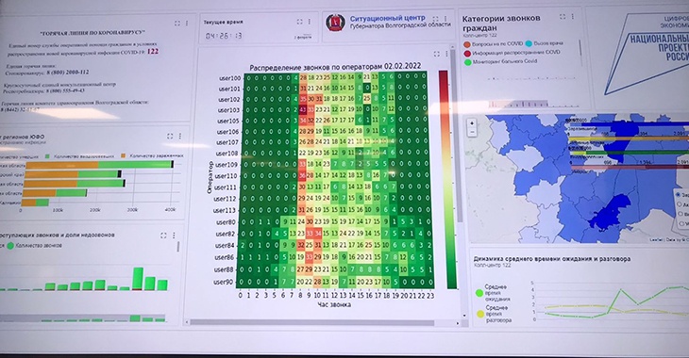The width and height of the screenshot is (689, 358).
Task: Expand Категории звонков граждан panel to fullscreen
Action: [x=563, y=17]
